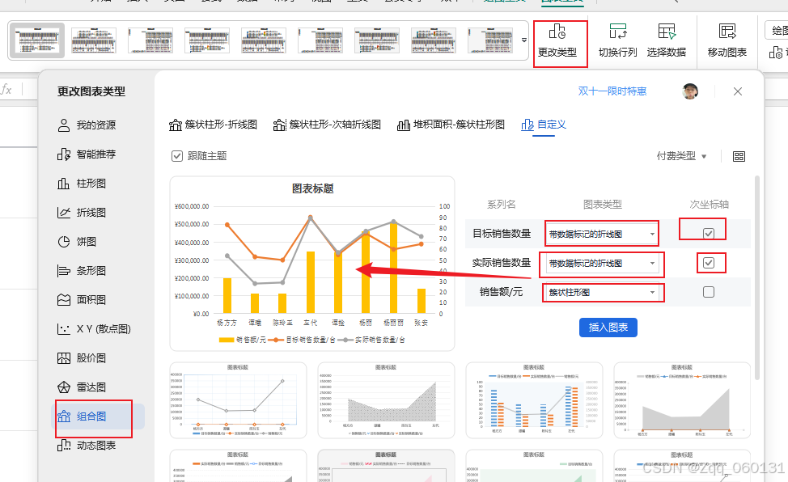Close the 更改图表类型 dialog

pos(737,91)
